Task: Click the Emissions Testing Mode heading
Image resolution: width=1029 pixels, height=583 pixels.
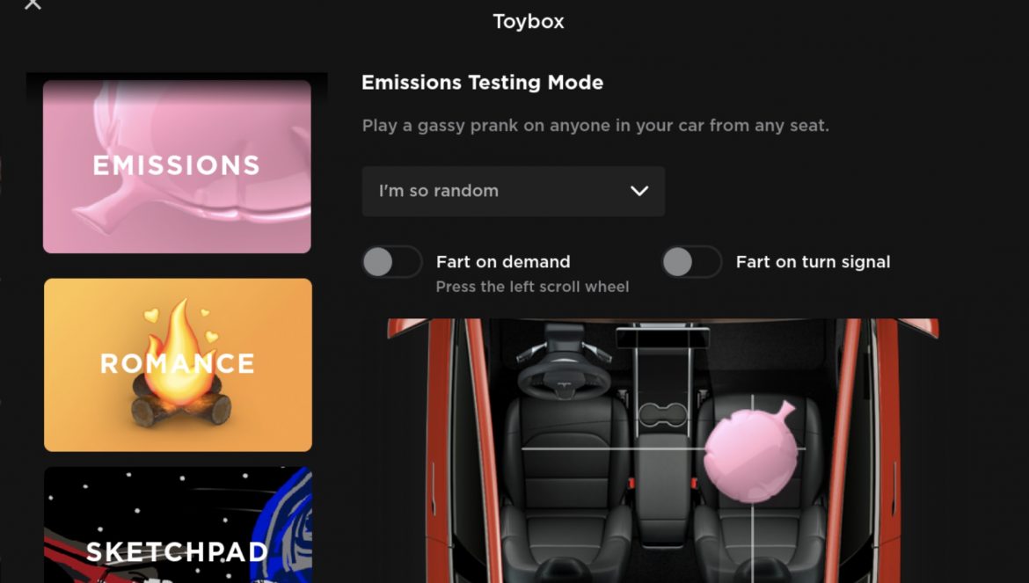Action: (x=482, y=83)
